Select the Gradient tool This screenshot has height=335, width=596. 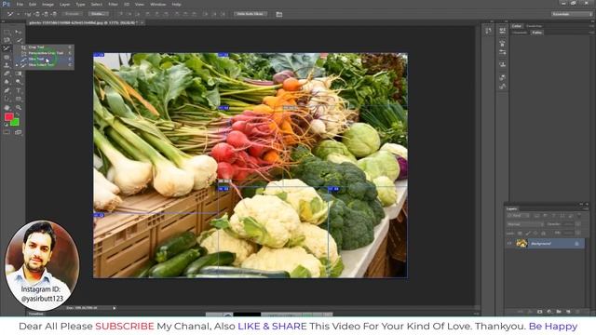click(x=19, y=74)
